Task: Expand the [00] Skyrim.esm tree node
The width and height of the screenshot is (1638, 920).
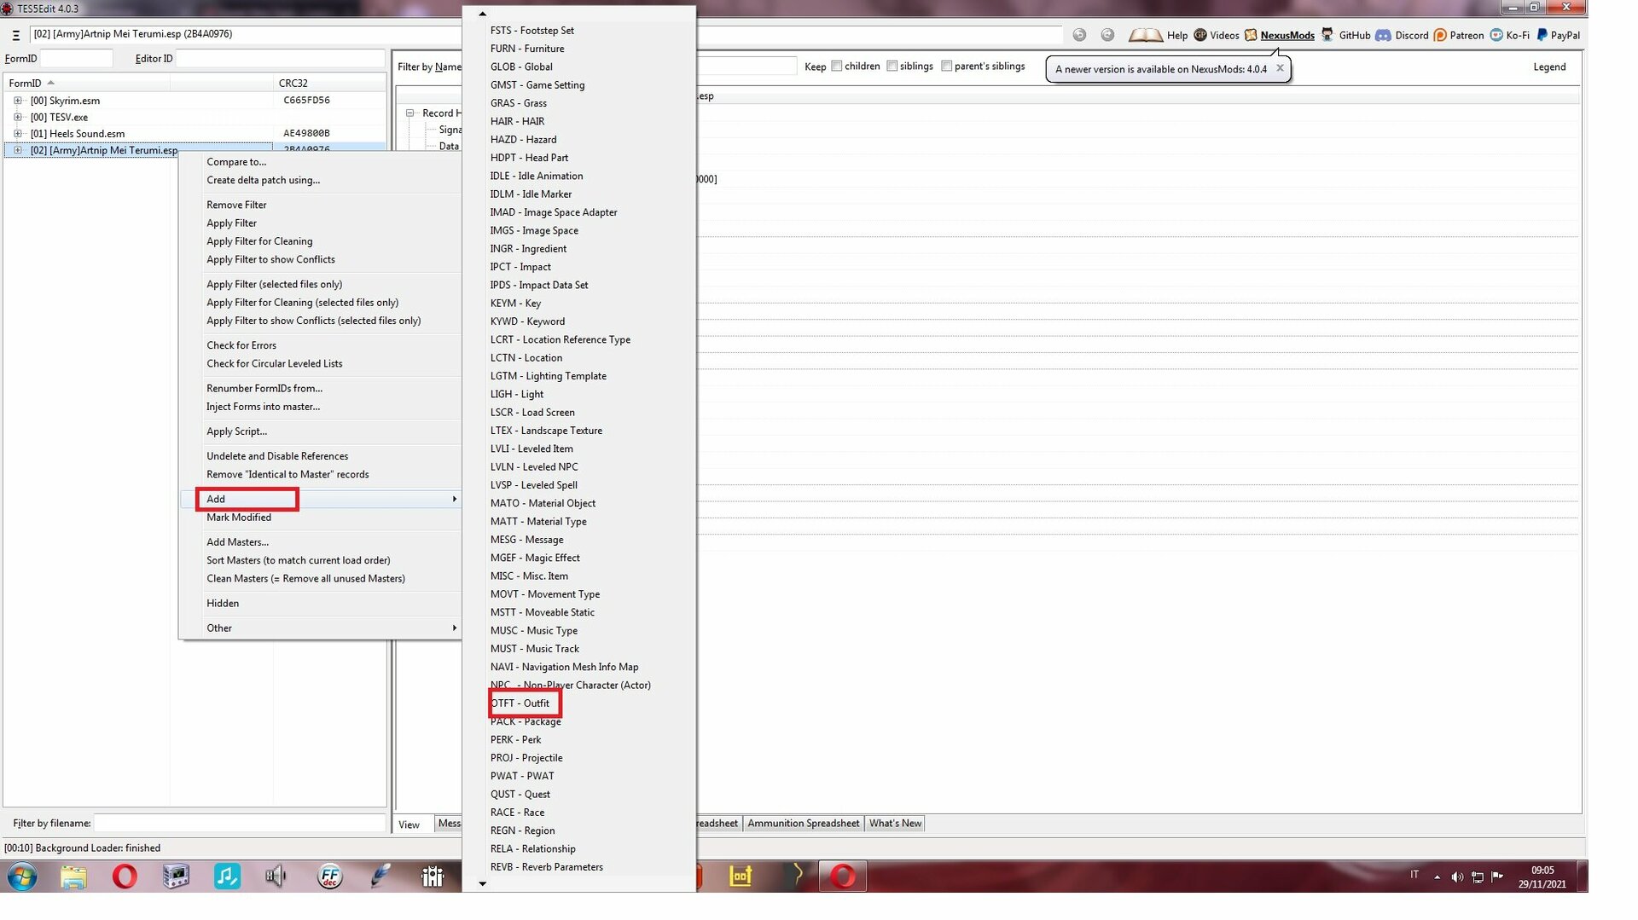Action: click(x=18, y=101)
